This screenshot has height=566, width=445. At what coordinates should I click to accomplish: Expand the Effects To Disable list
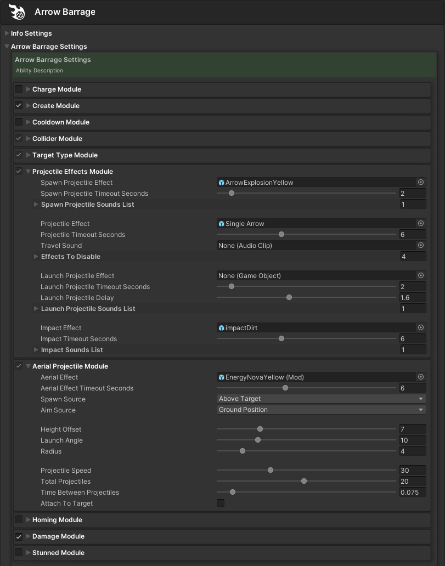coord(36,257)
